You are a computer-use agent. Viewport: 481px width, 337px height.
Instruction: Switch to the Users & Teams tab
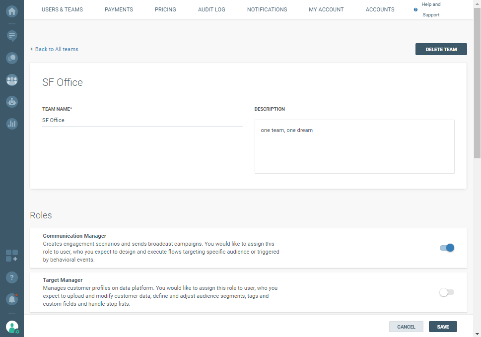[62, 9]
